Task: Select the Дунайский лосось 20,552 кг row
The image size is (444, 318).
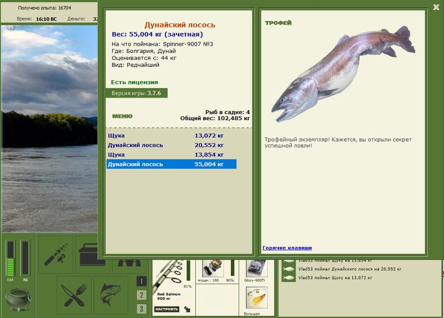Action: [x=171, y=145]
